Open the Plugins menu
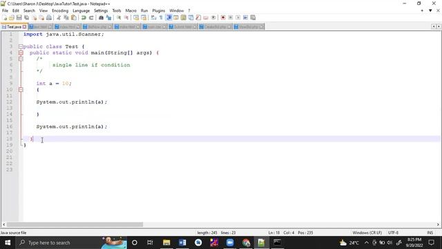Screen dimensions: 442x249 coord(158,11)
